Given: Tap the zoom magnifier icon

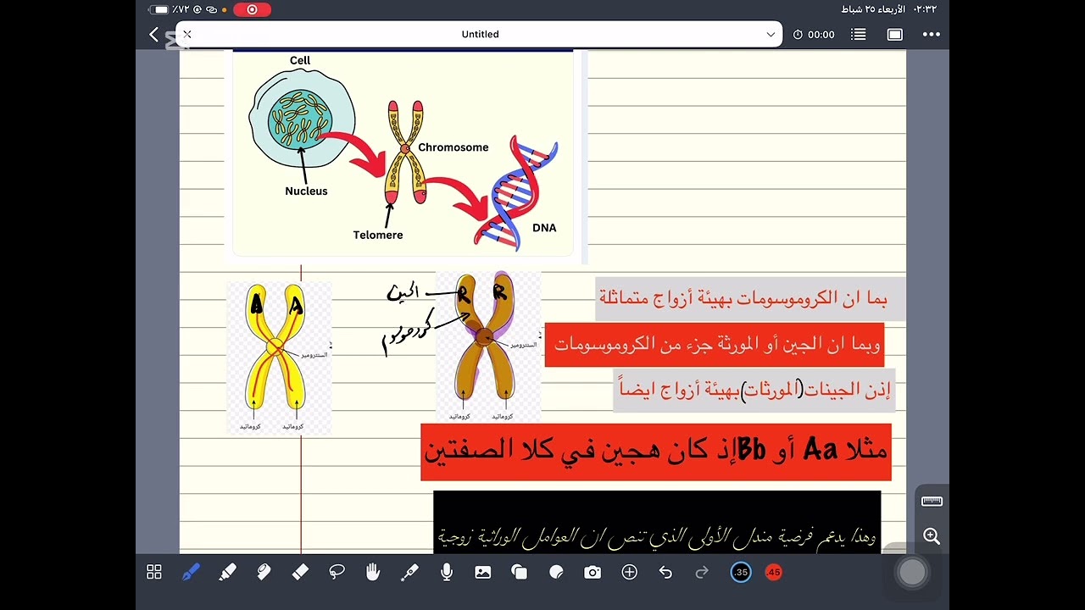Looking at the screenshot, I should coord(932,536).
